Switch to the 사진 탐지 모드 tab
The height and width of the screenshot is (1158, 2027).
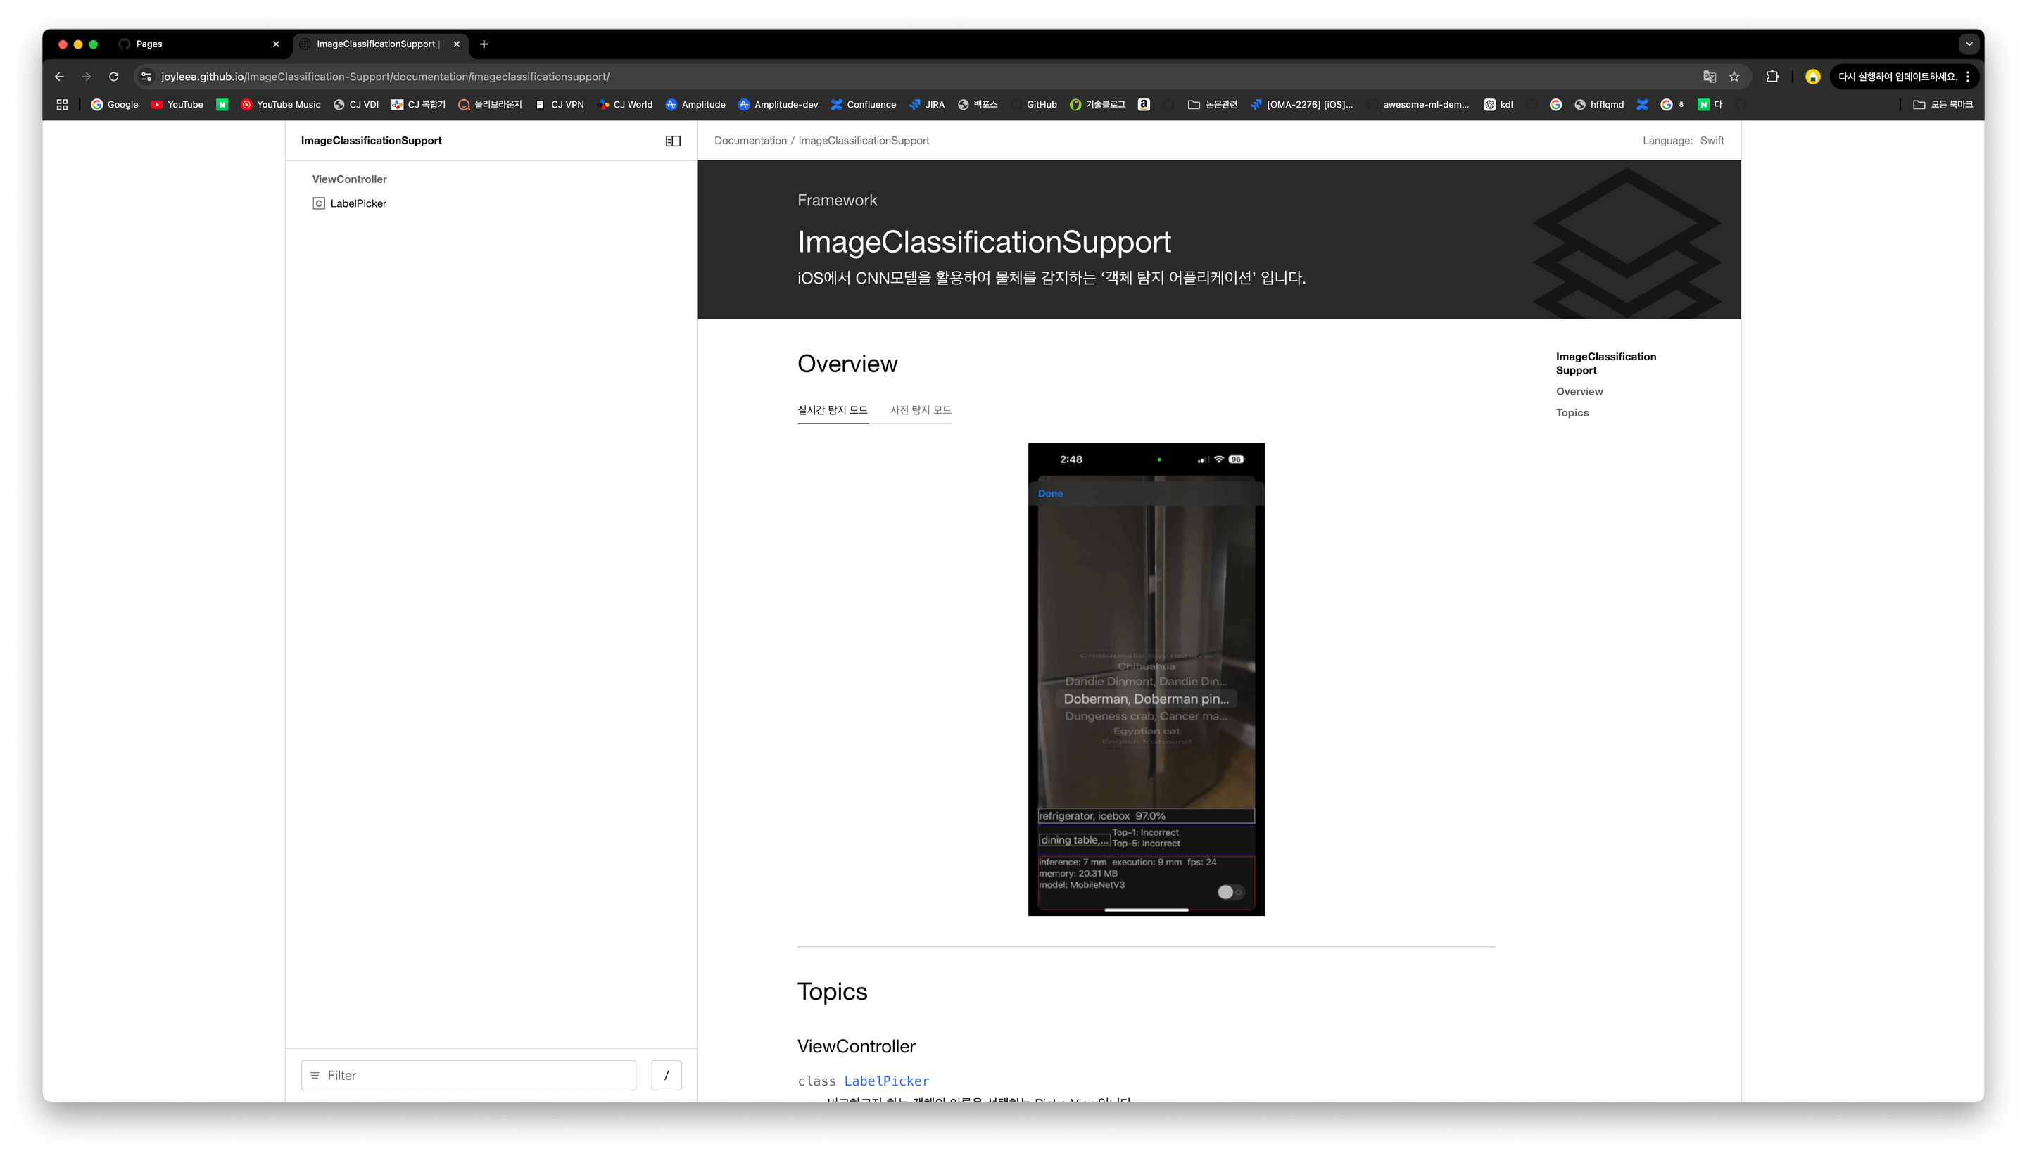click(921, 409)
